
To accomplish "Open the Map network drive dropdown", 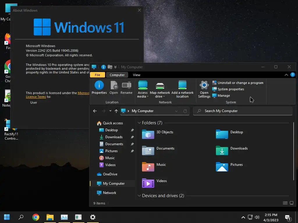I will tap(160, 89).
